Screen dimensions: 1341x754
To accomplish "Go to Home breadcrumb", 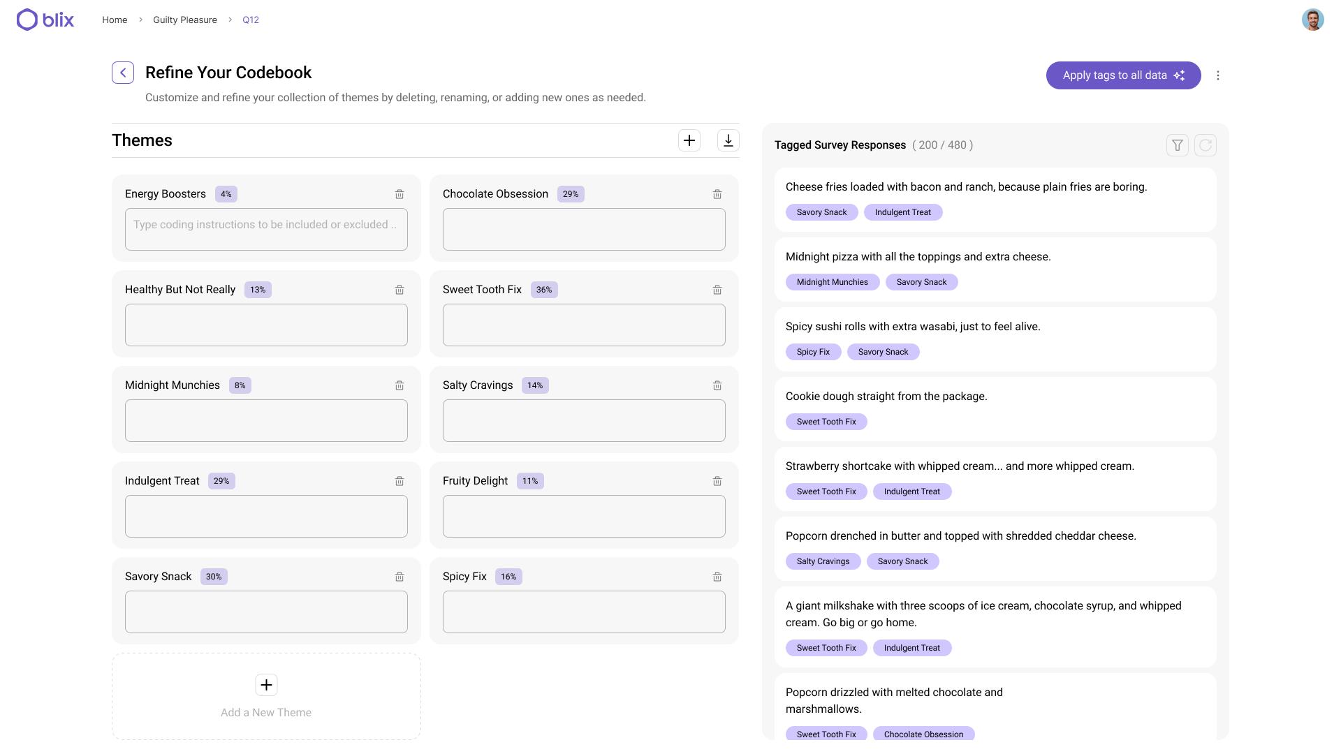I will (115, 20).
